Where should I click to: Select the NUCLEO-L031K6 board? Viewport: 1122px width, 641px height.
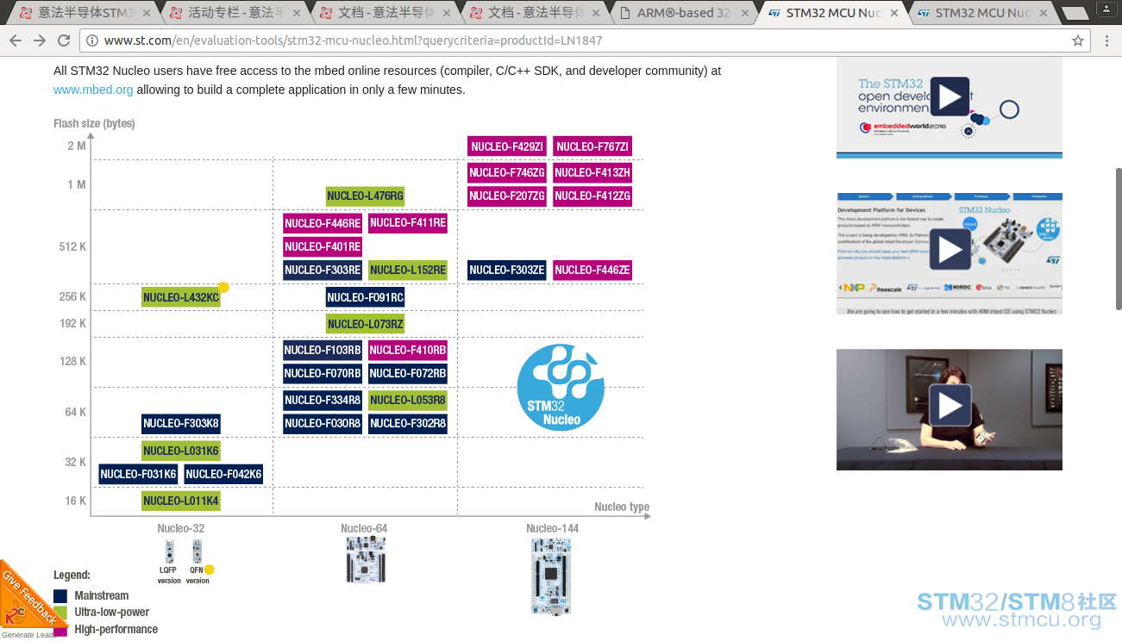click(x=181, y=451)
